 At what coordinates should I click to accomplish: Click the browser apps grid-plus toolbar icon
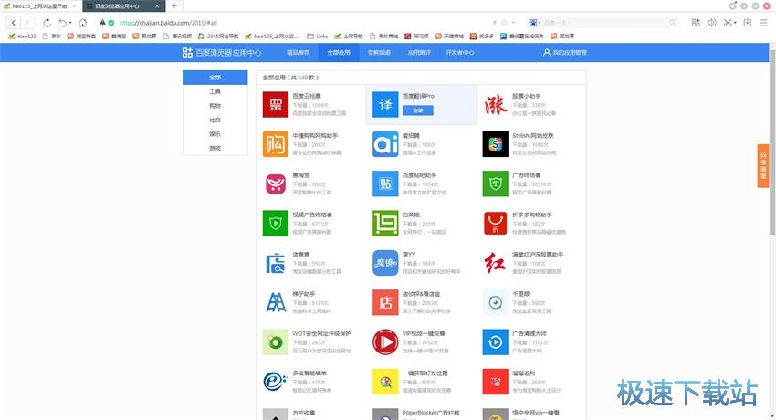click(x=696, y=23)
